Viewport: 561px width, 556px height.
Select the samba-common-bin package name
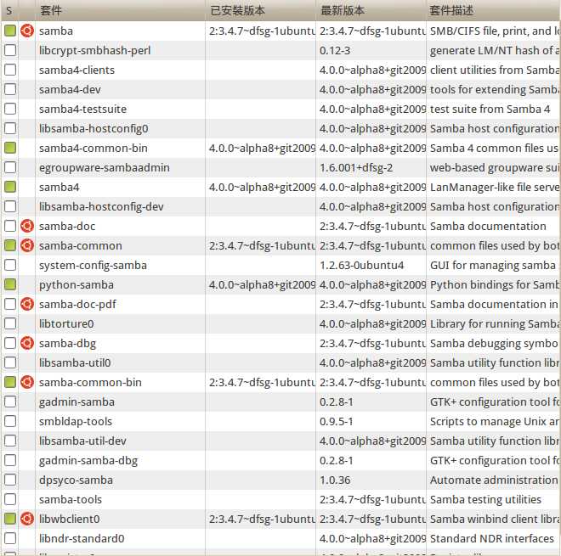[90, 382]
